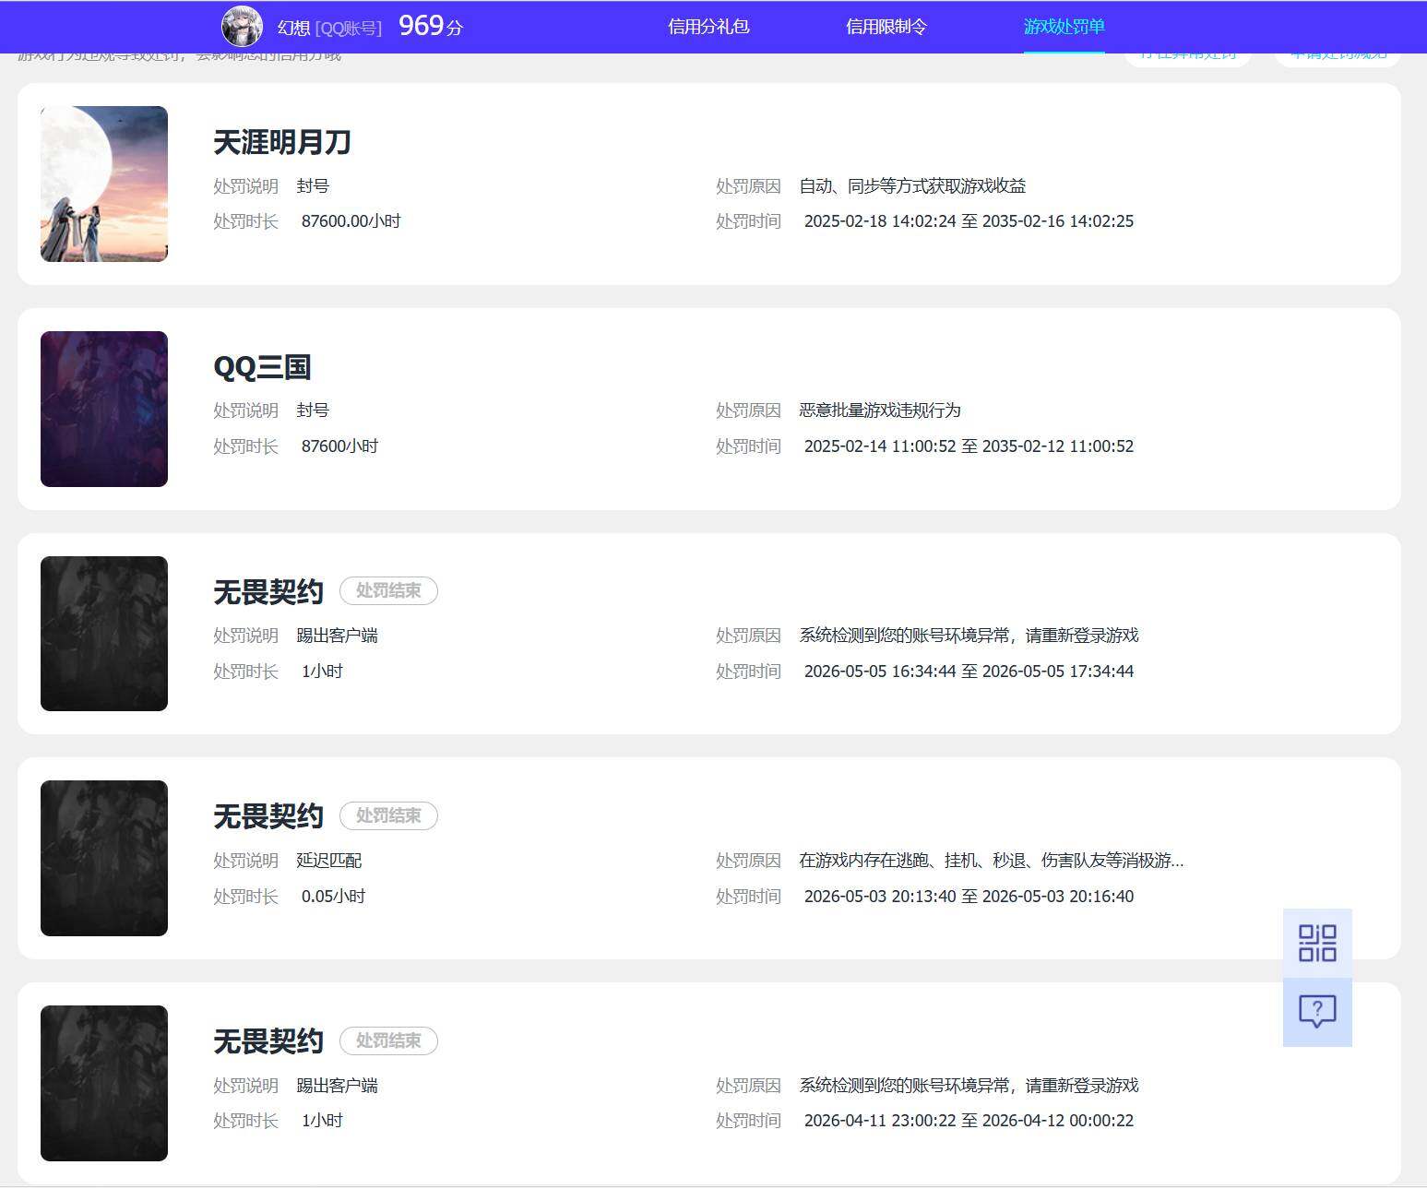Open the help question chat icon

tap(1317, 1012)
